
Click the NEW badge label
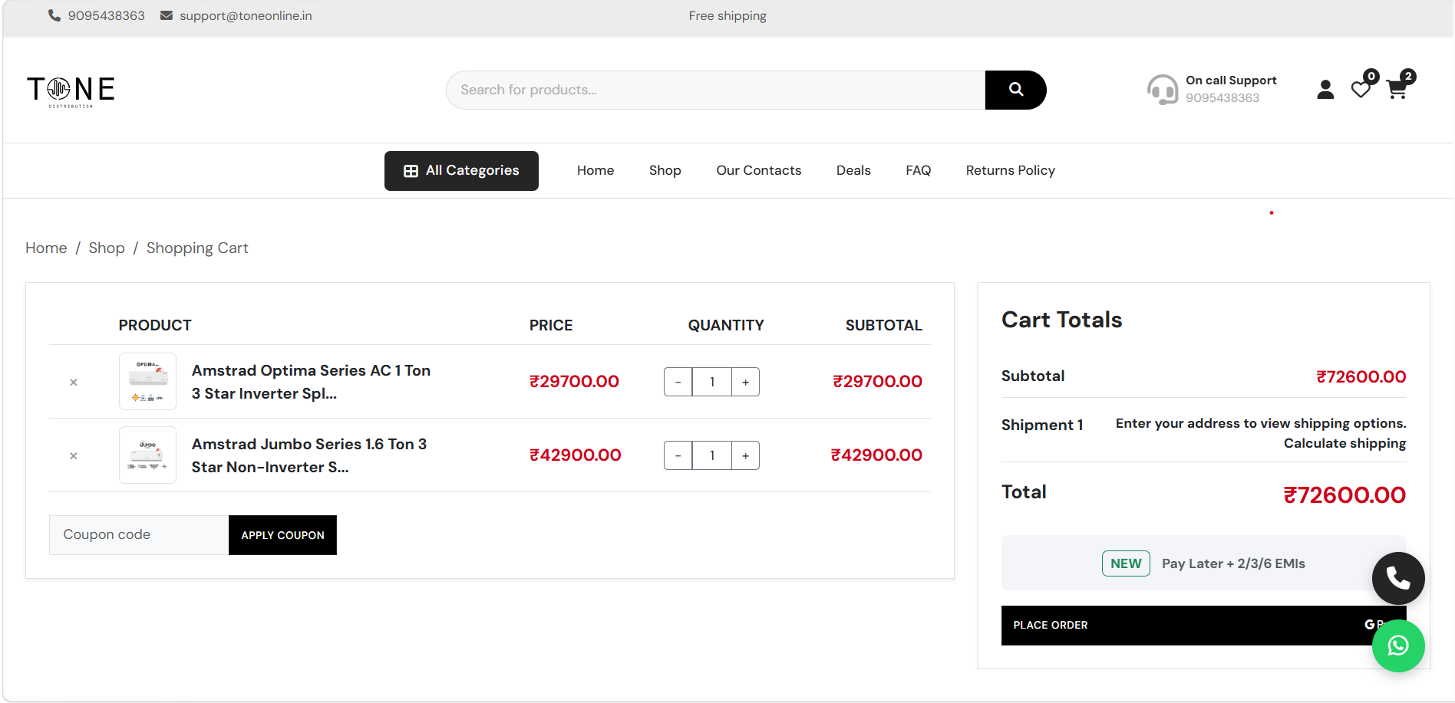(x=1126, y=563)
